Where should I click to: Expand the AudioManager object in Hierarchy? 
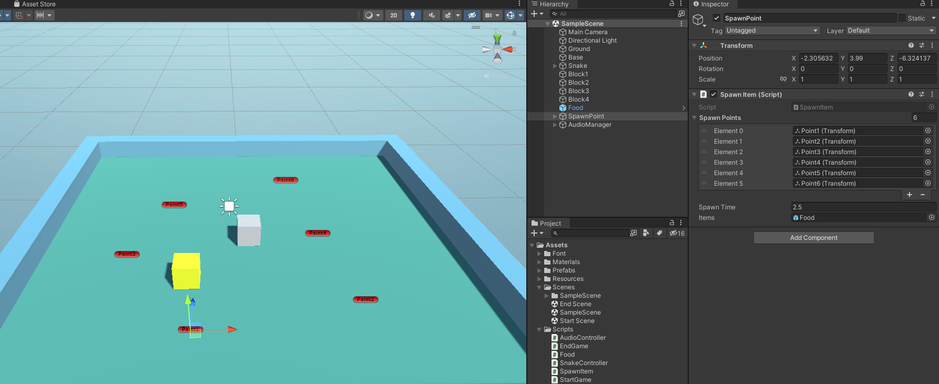(x=555, y=125)
